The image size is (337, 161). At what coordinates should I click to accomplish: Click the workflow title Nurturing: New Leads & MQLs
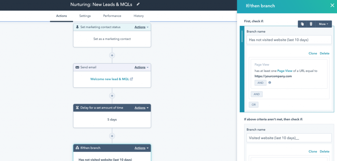point(101,4)
